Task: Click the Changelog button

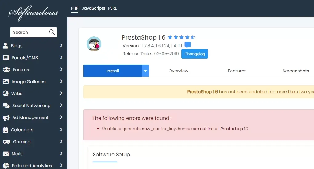Action: pos(195,54)
